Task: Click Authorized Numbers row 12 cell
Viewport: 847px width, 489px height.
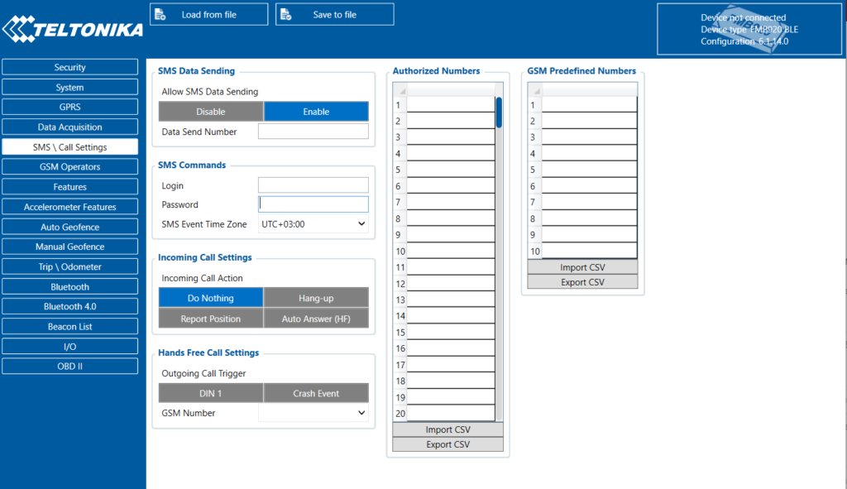Action: 451,283
